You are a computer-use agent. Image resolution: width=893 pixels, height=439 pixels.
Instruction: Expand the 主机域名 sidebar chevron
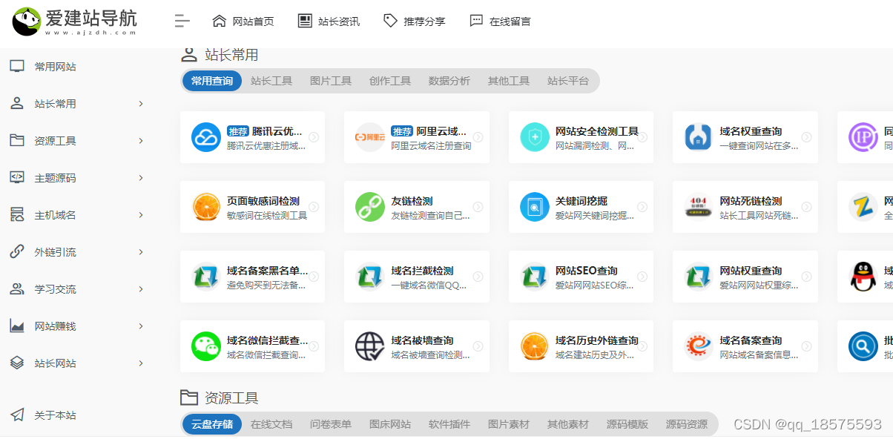coord(141,215)
